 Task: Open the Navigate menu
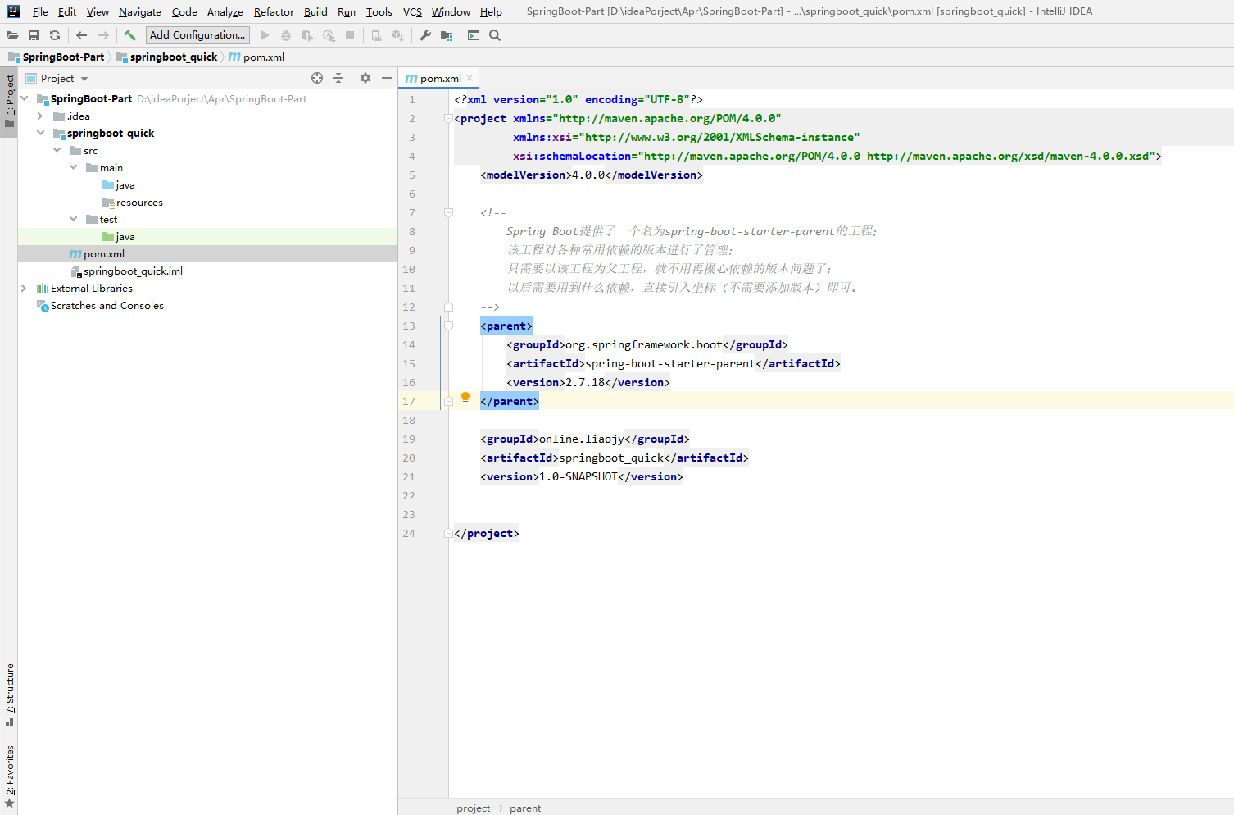[x=140, y=11]
